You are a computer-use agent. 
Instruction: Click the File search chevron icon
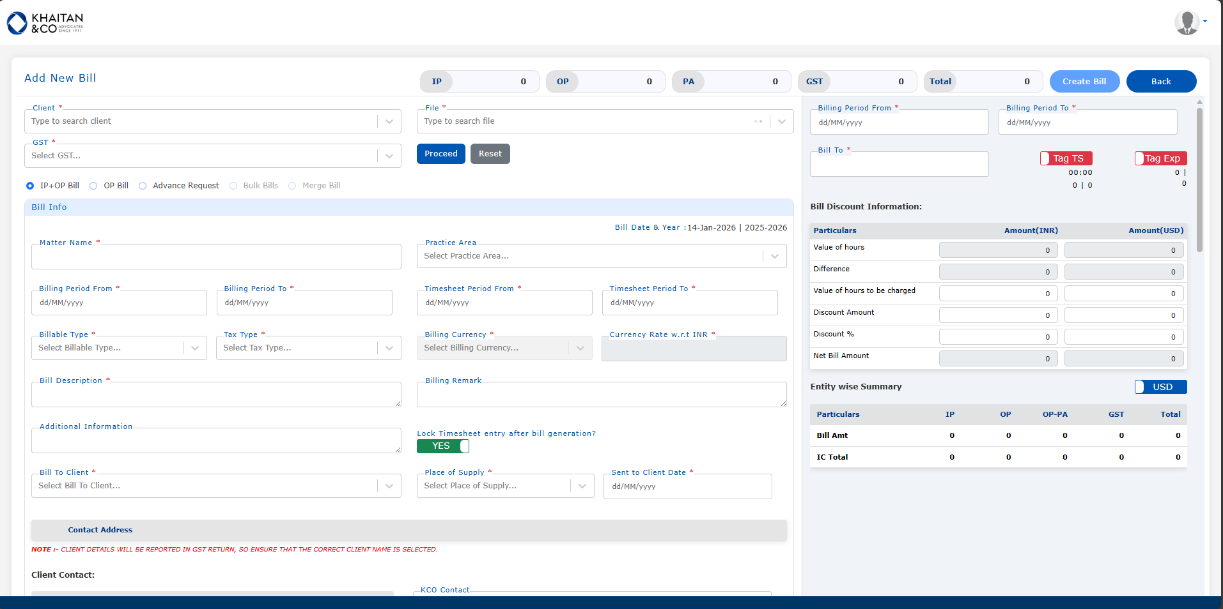coord(782,121)
